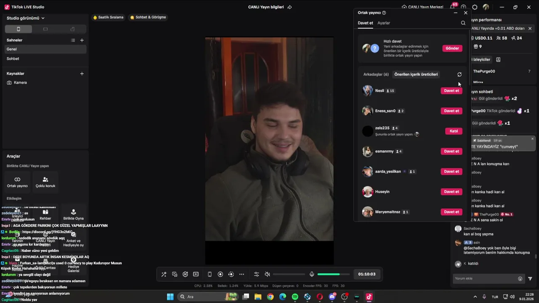
Task: Open the Ortak yayıncı tool
Action: (17, 182)
